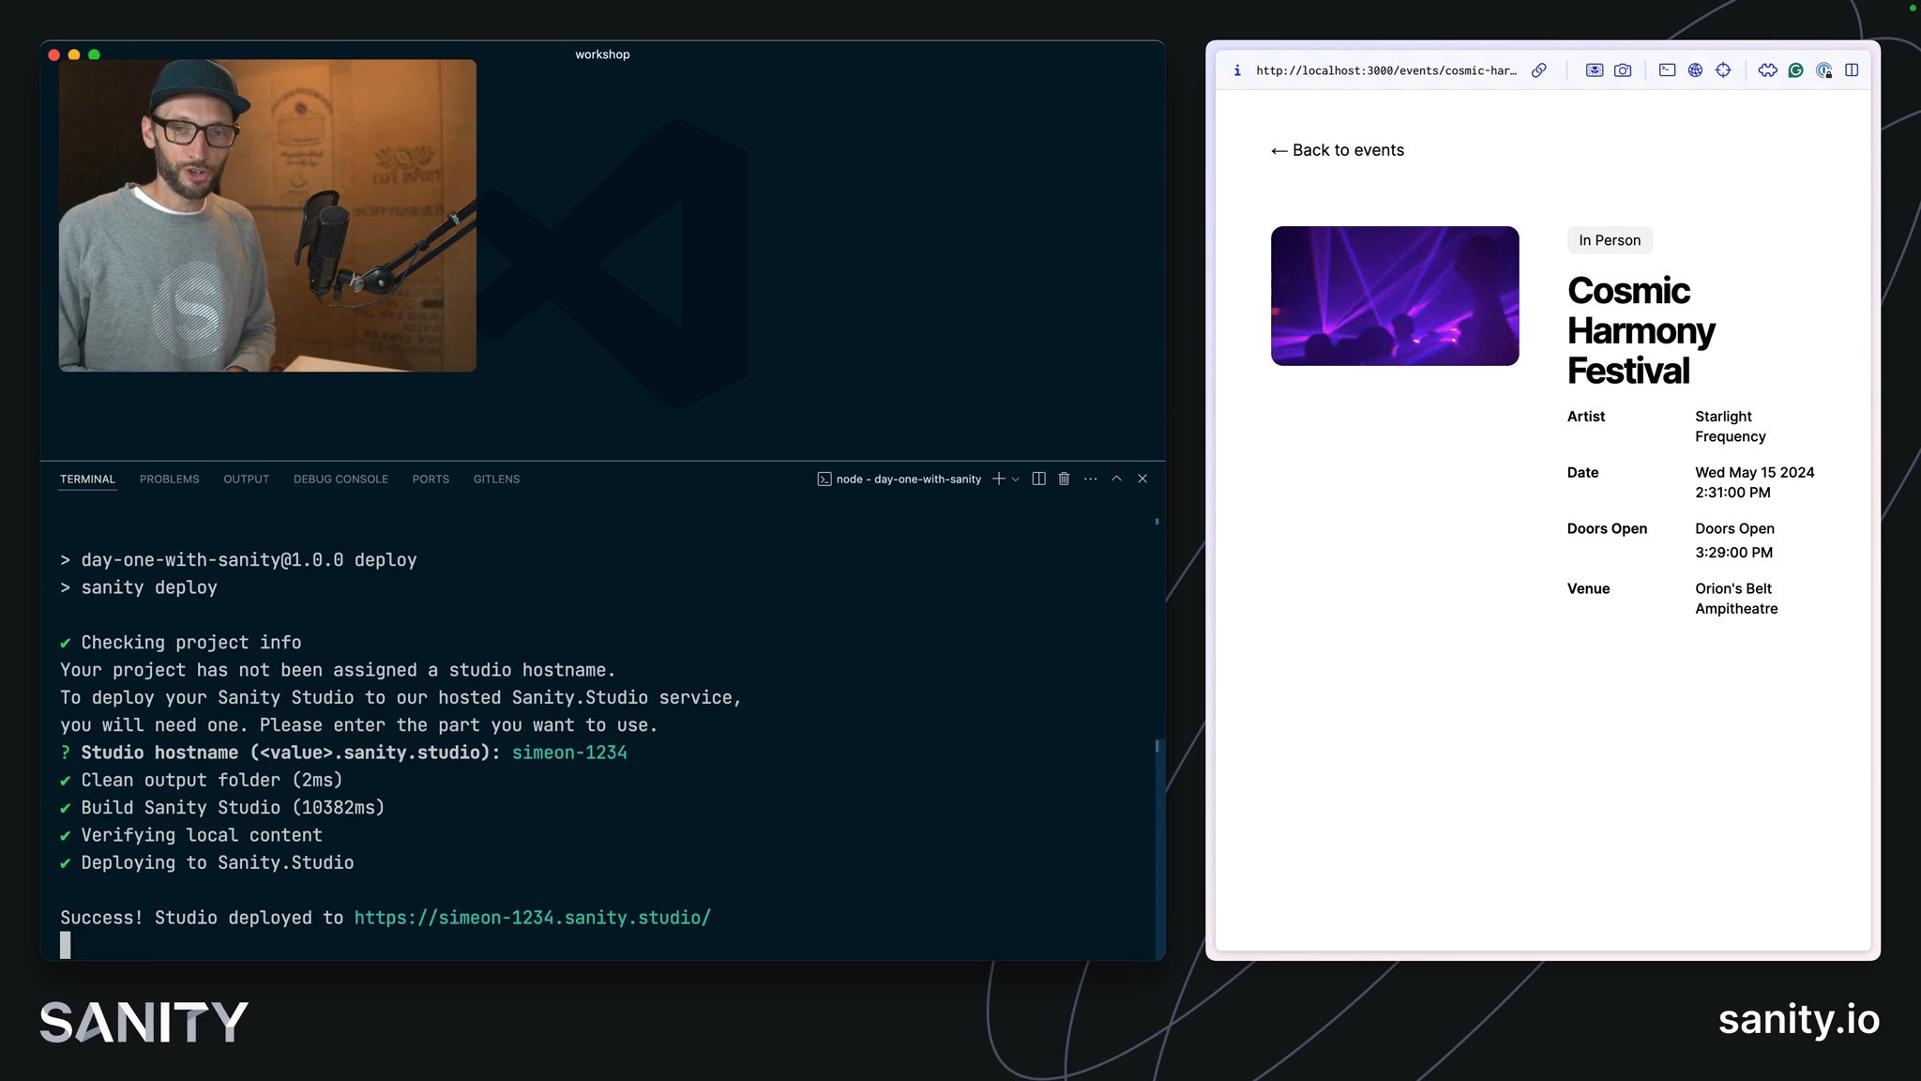
Task: Toggle the DEBUG CONSOLE panel
Action: (340, 478)
